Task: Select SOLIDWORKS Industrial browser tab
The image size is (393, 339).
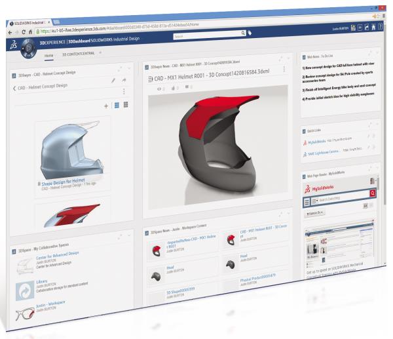Action: click(x=28, y=23)
